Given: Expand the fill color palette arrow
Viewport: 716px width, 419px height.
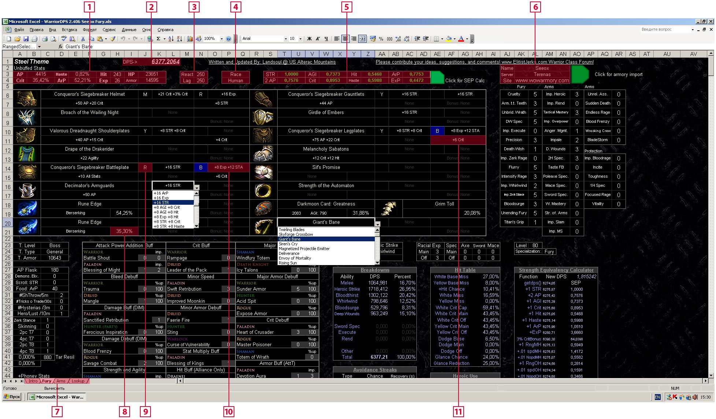Looking at the screenshot, I should pos(455,39).
